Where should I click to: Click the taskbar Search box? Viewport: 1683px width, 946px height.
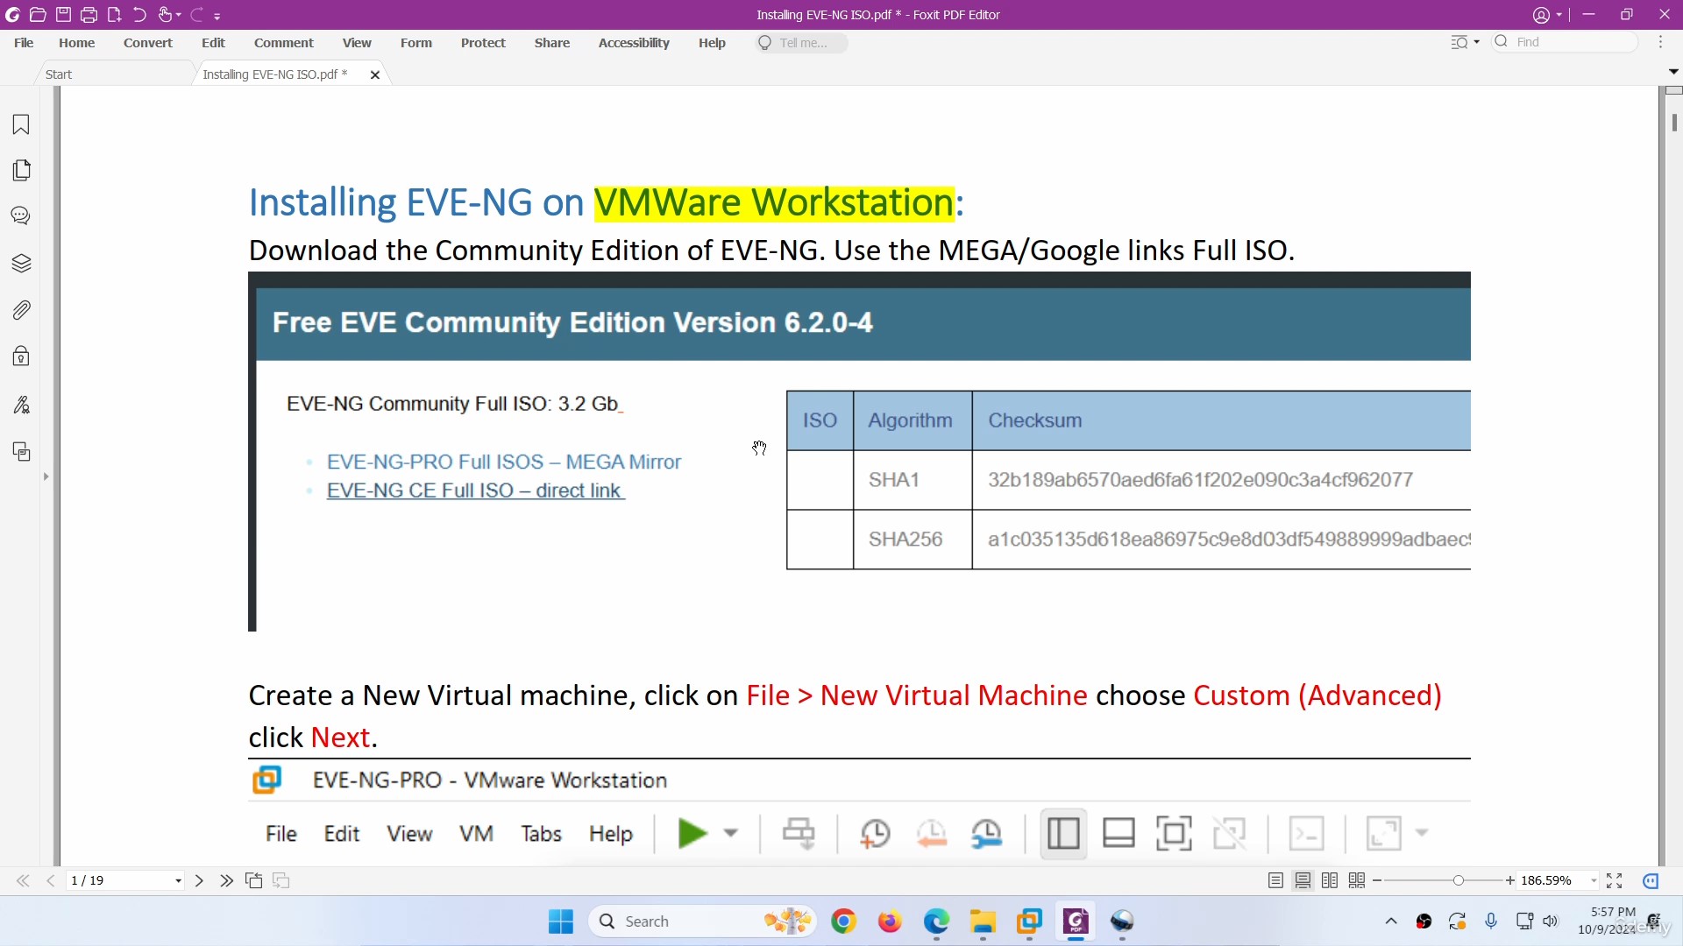[701, 921]
